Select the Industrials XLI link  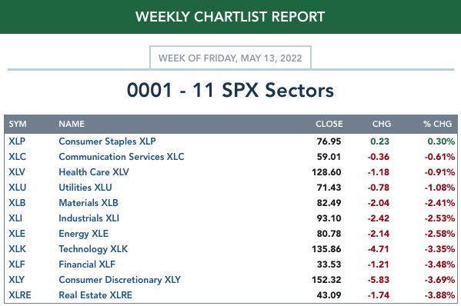click(x=89, y=218)
